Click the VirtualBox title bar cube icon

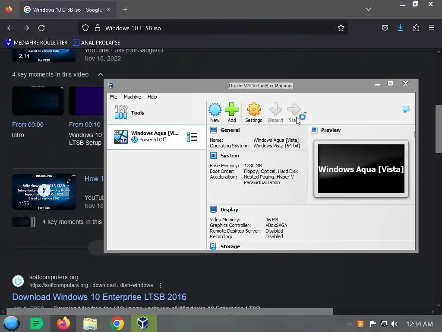pos(111,86)
